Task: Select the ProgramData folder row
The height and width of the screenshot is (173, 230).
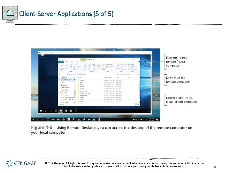Action: click(x=100, y=95)
